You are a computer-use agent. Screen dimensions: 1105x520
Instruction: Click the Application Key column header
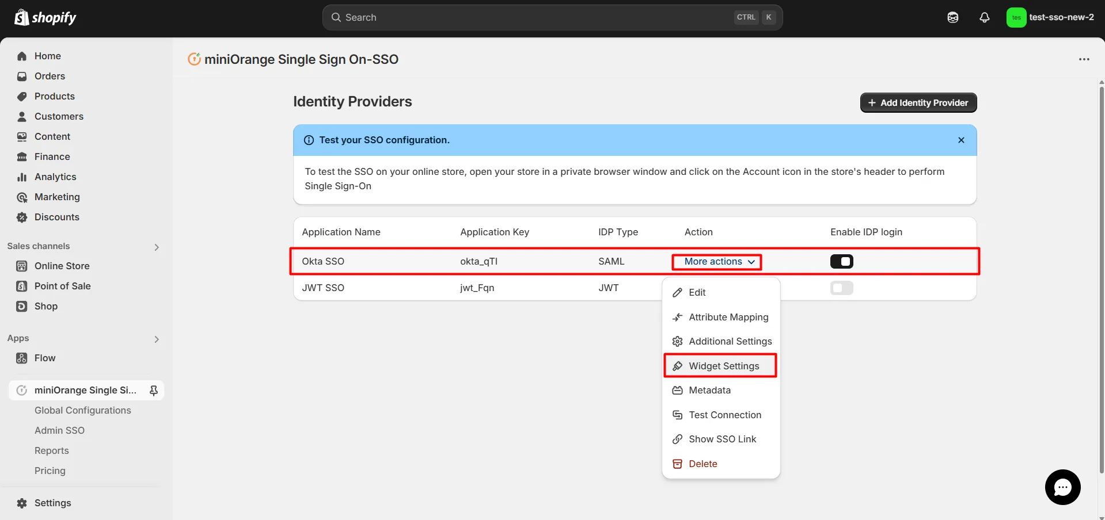495,232
